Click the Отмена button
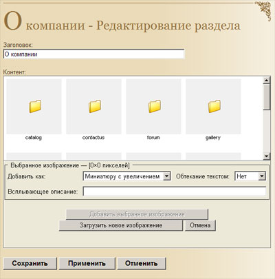 [200, 225]
